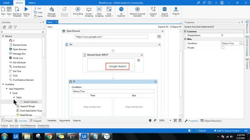Screen dimensions: 250x140
Task: Toggle the overview panel icon
Action: 180,121
